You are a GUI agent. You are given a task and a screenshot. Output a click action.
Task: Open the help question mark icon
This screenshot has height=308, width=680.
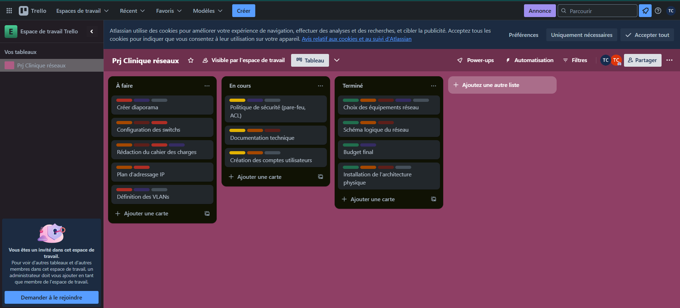[658, 11]
